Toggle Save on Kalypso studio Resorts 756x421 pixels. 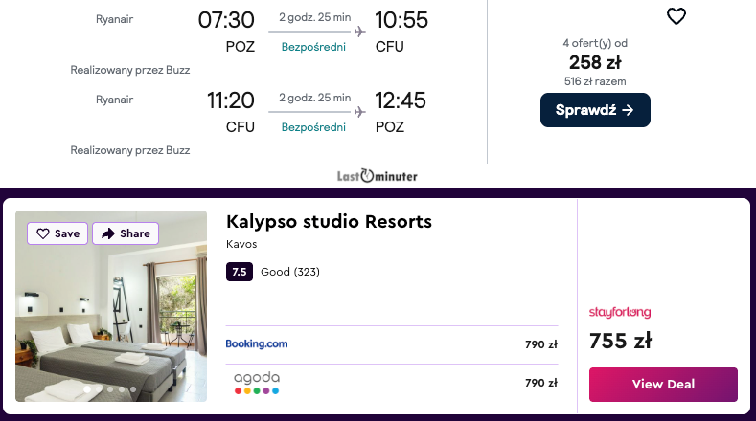coord(57,233)
